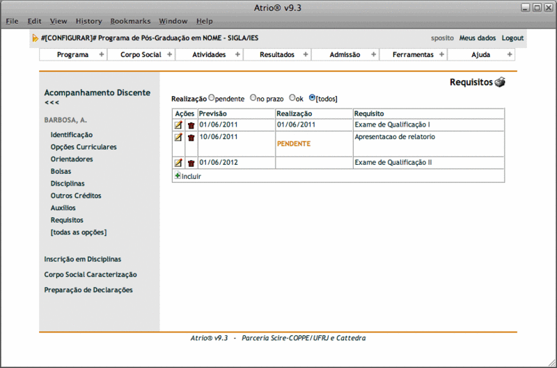The height and width of the screenshot is (368, 557).
Task: Click the green Incluir plus icon
Action: pyautogui.click(x=177, y=176)
